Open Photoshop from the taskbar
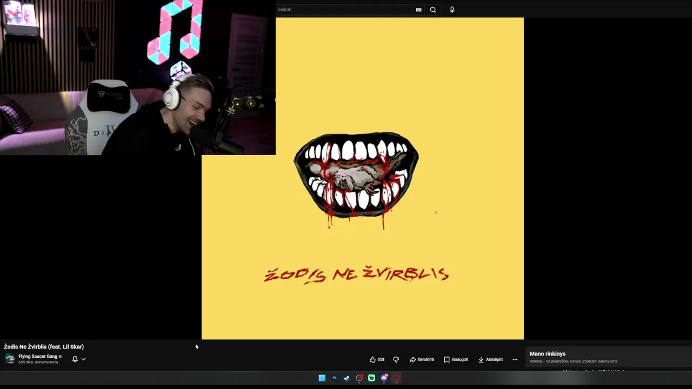 334,378
